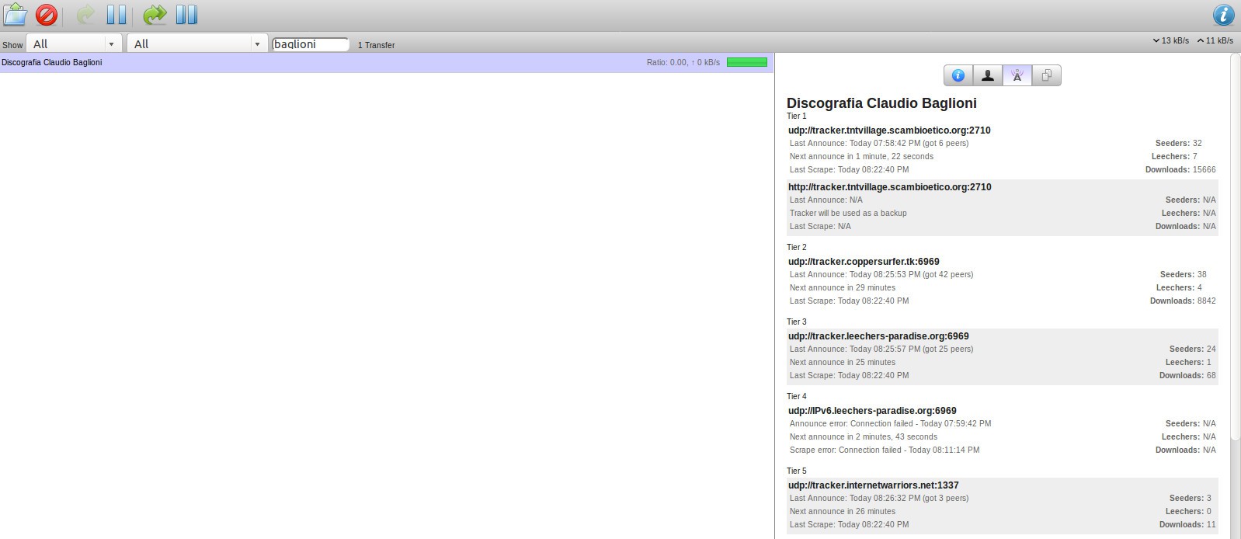Click Seeders: 38 value

point(1184,275)
